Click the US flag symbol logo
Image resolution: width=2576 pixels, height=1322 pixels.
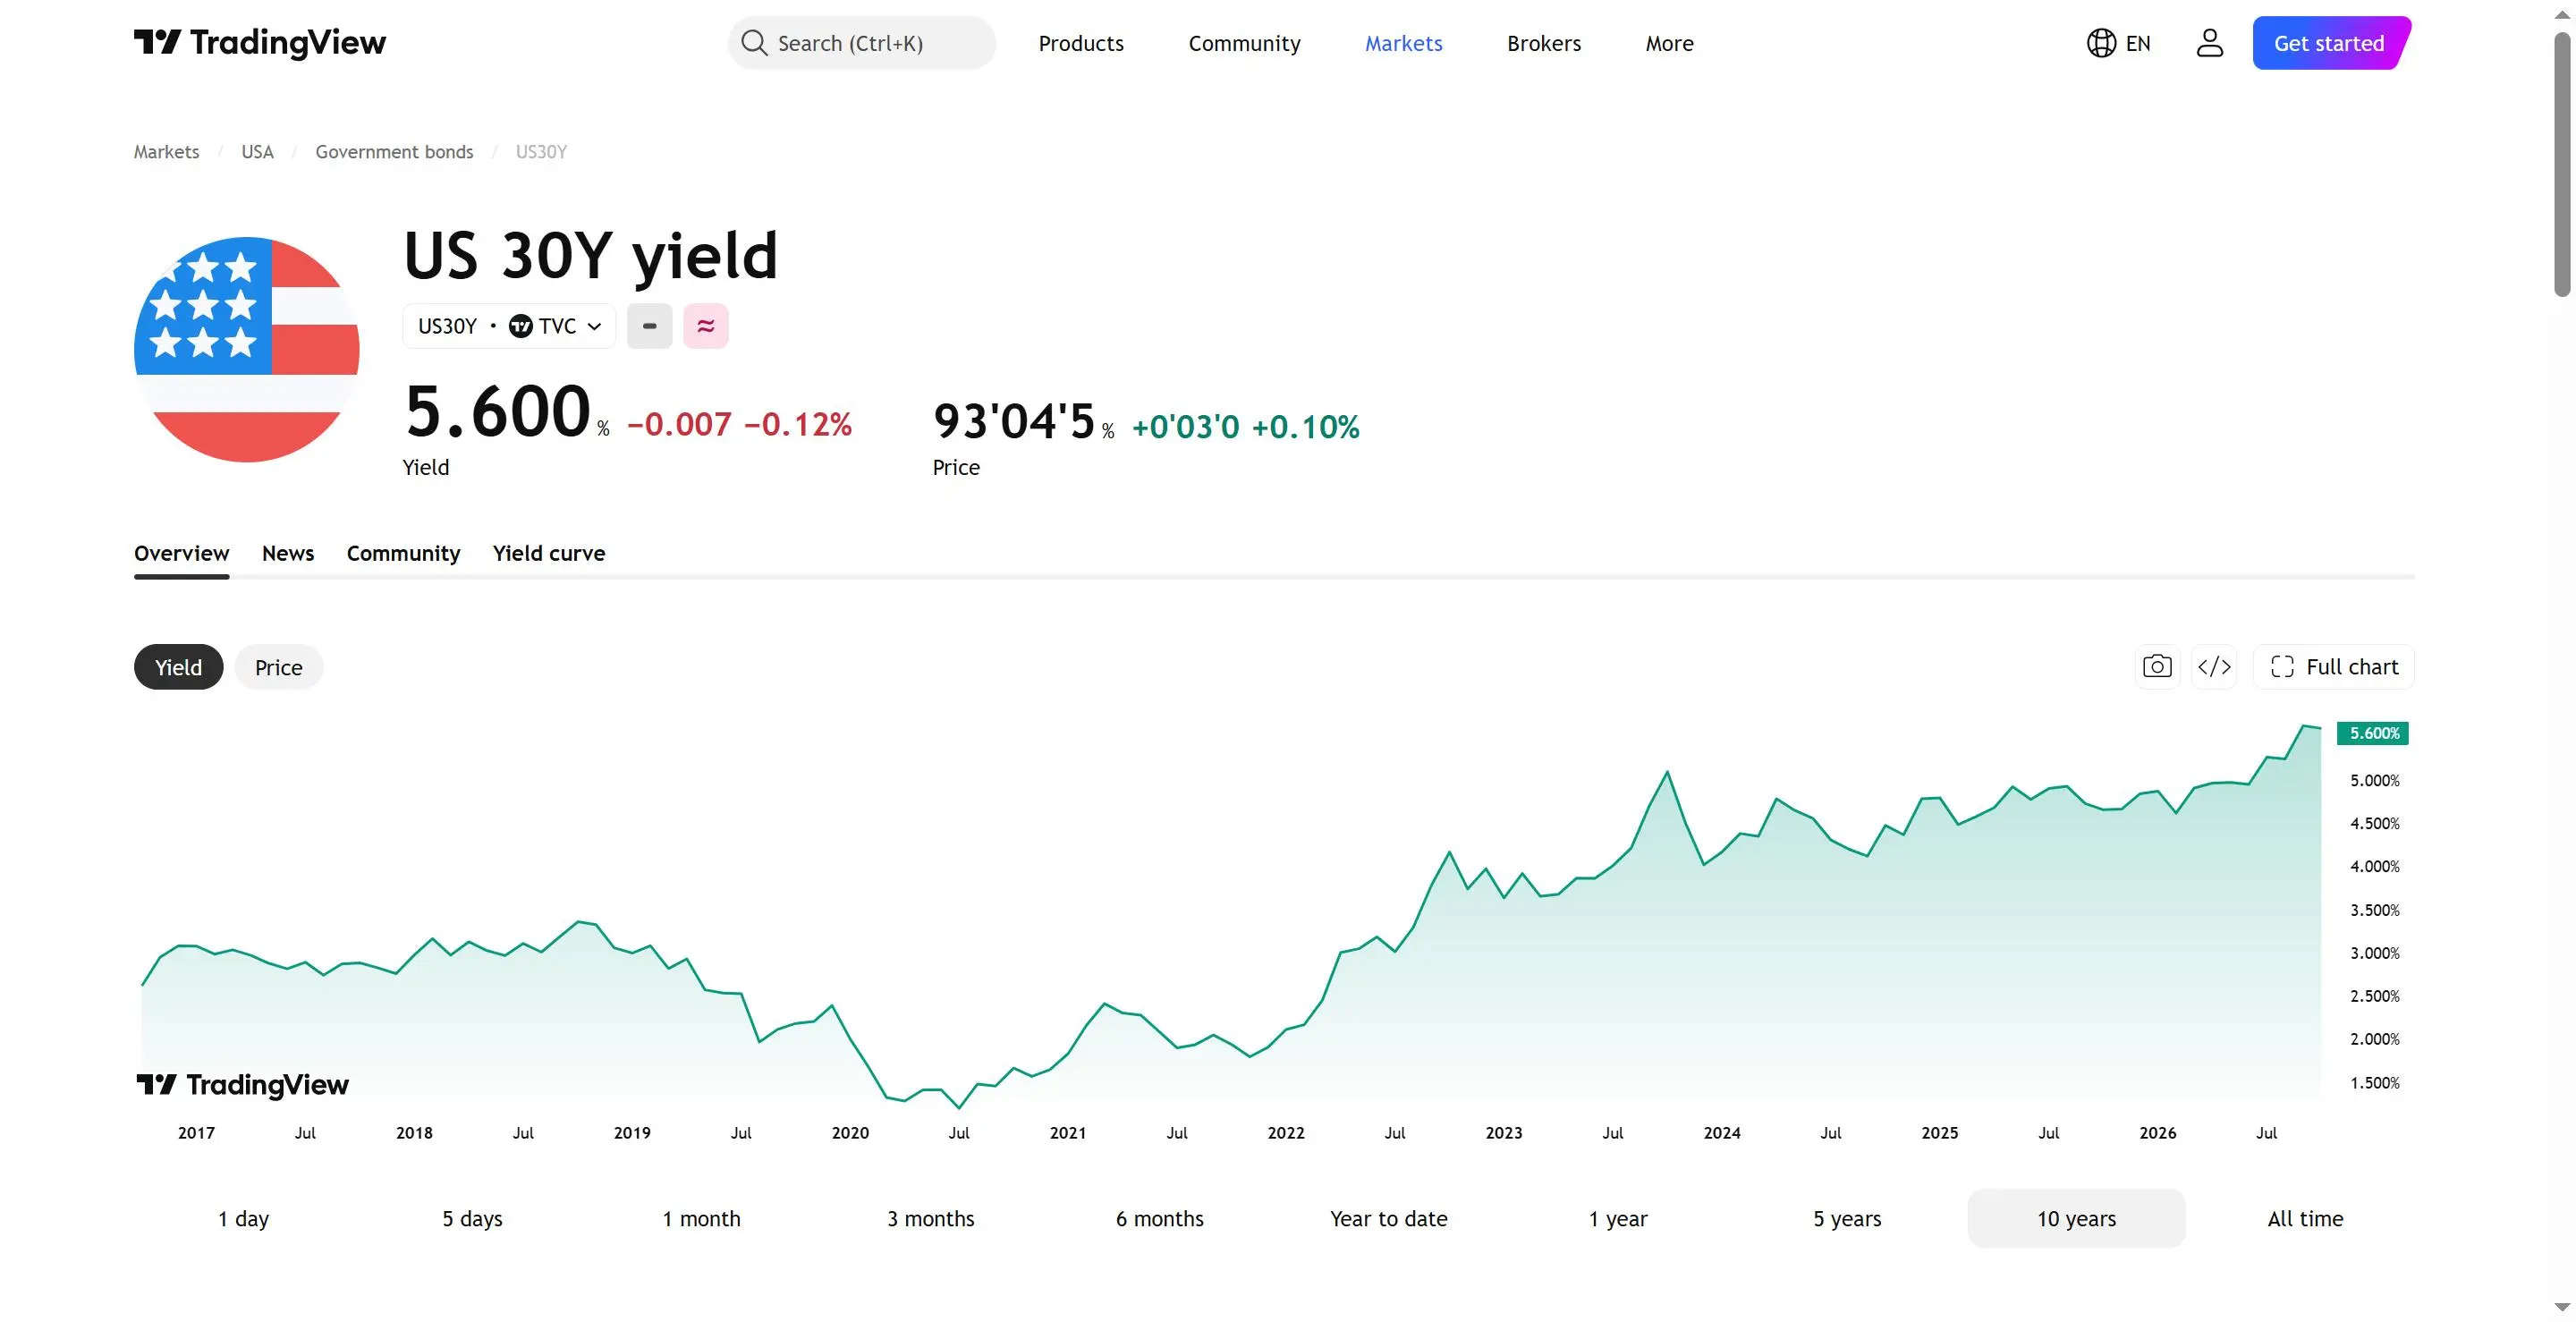pyautogui.click(x=247, y=349)
